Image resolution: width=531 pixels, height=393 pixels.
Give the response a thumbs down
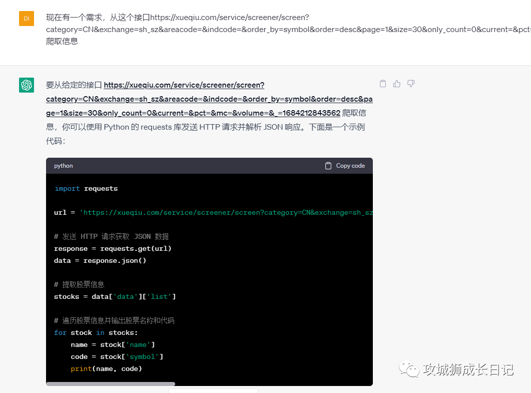click(411, 84)
